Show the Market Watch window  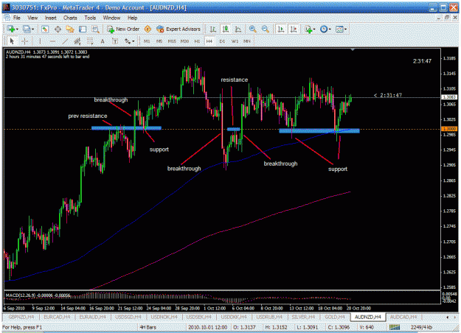[x=45, y=29]
